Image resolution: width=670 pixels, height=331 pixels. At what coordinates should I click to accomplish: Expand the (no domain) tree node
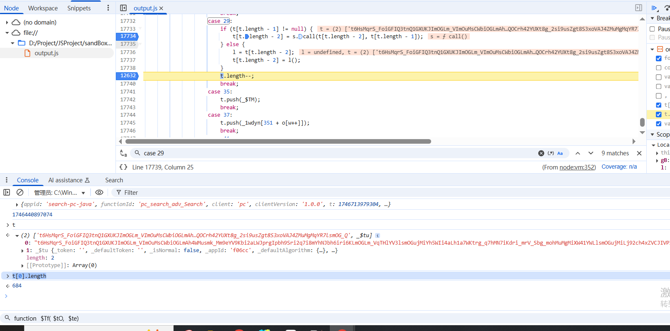tap(7, 22)
